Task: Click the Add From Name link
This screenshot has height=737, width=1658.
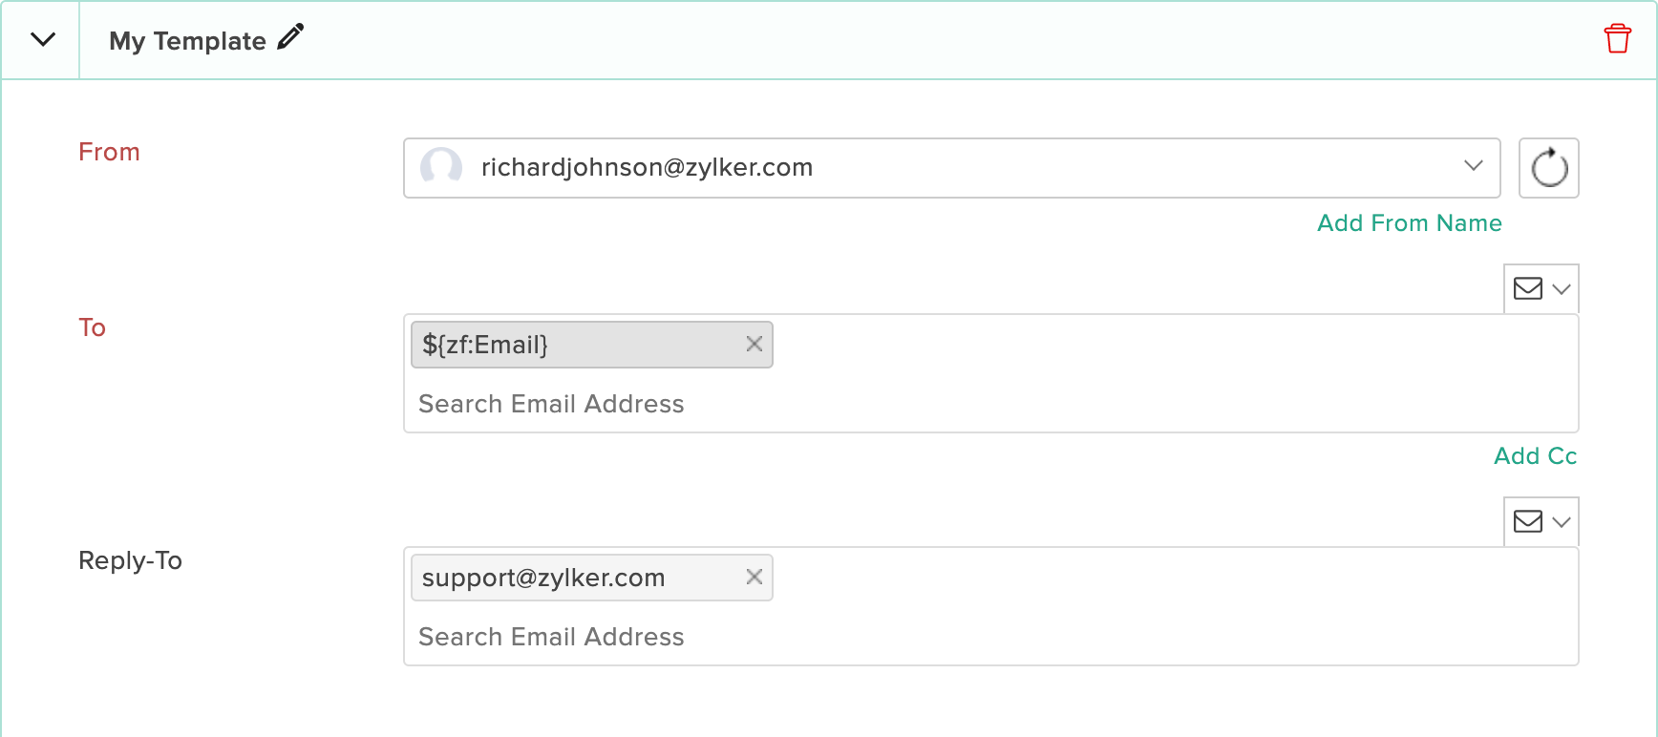Action: pyautogui.click(x=1409, y=223)
